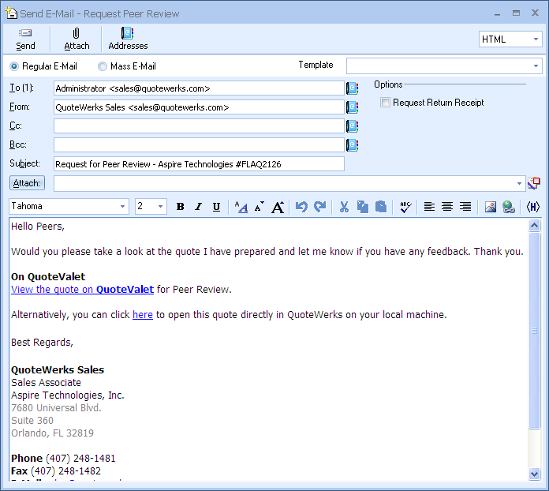
Task: Click the message body scrollbar down arrow
Action: point(534,474)
